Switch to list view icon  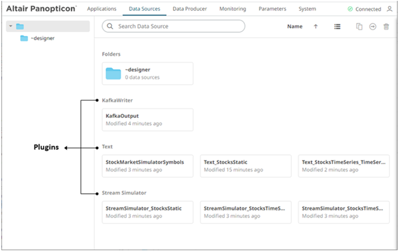pos(337,26)
